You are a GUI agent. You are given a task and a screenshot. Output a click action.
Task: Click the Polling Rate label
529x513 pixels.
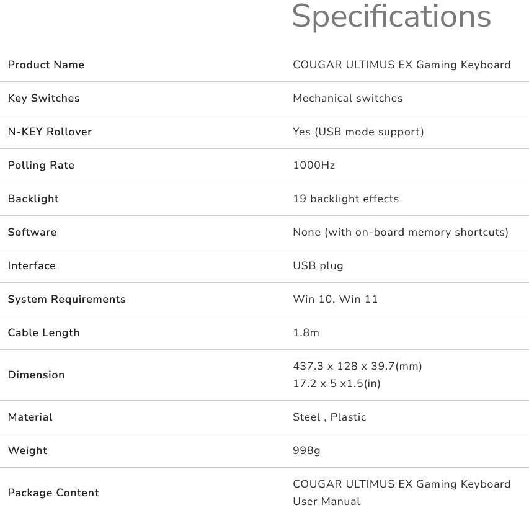(41, 165)
